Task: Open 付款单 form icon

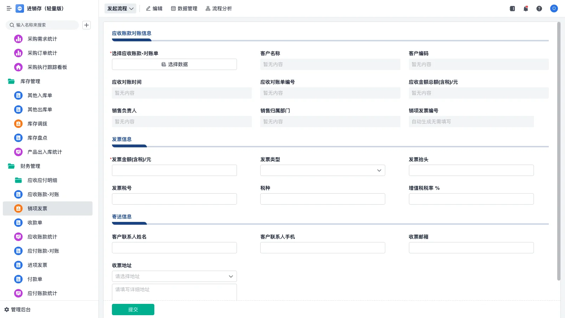Action: pos(18,279)
